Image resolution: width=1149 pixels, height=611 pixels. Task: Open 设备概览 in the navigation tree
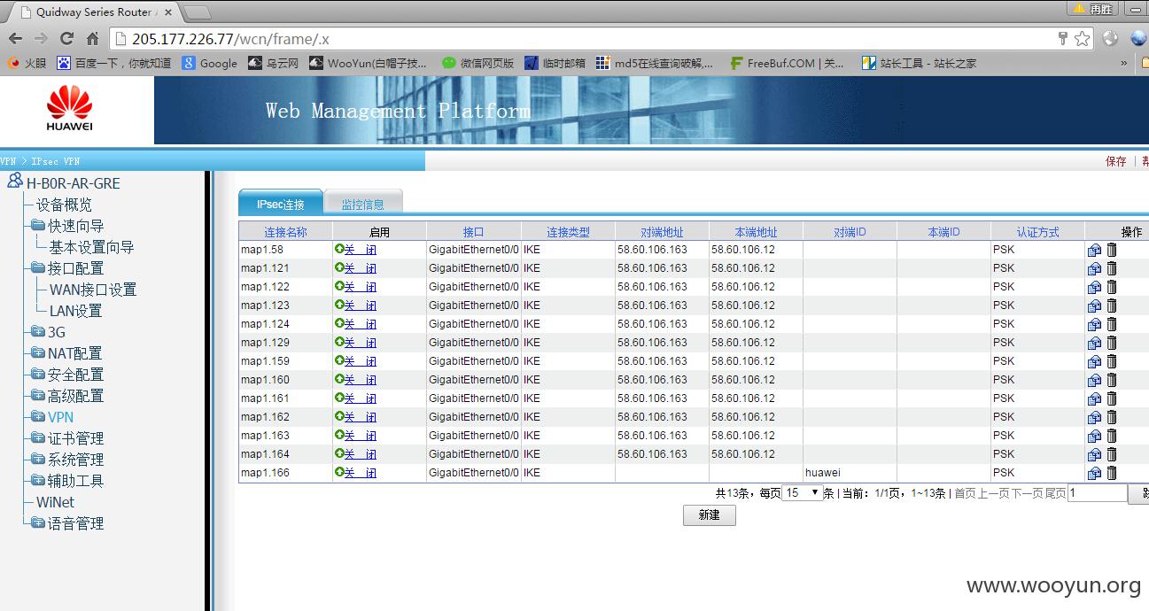pos(64,205)
